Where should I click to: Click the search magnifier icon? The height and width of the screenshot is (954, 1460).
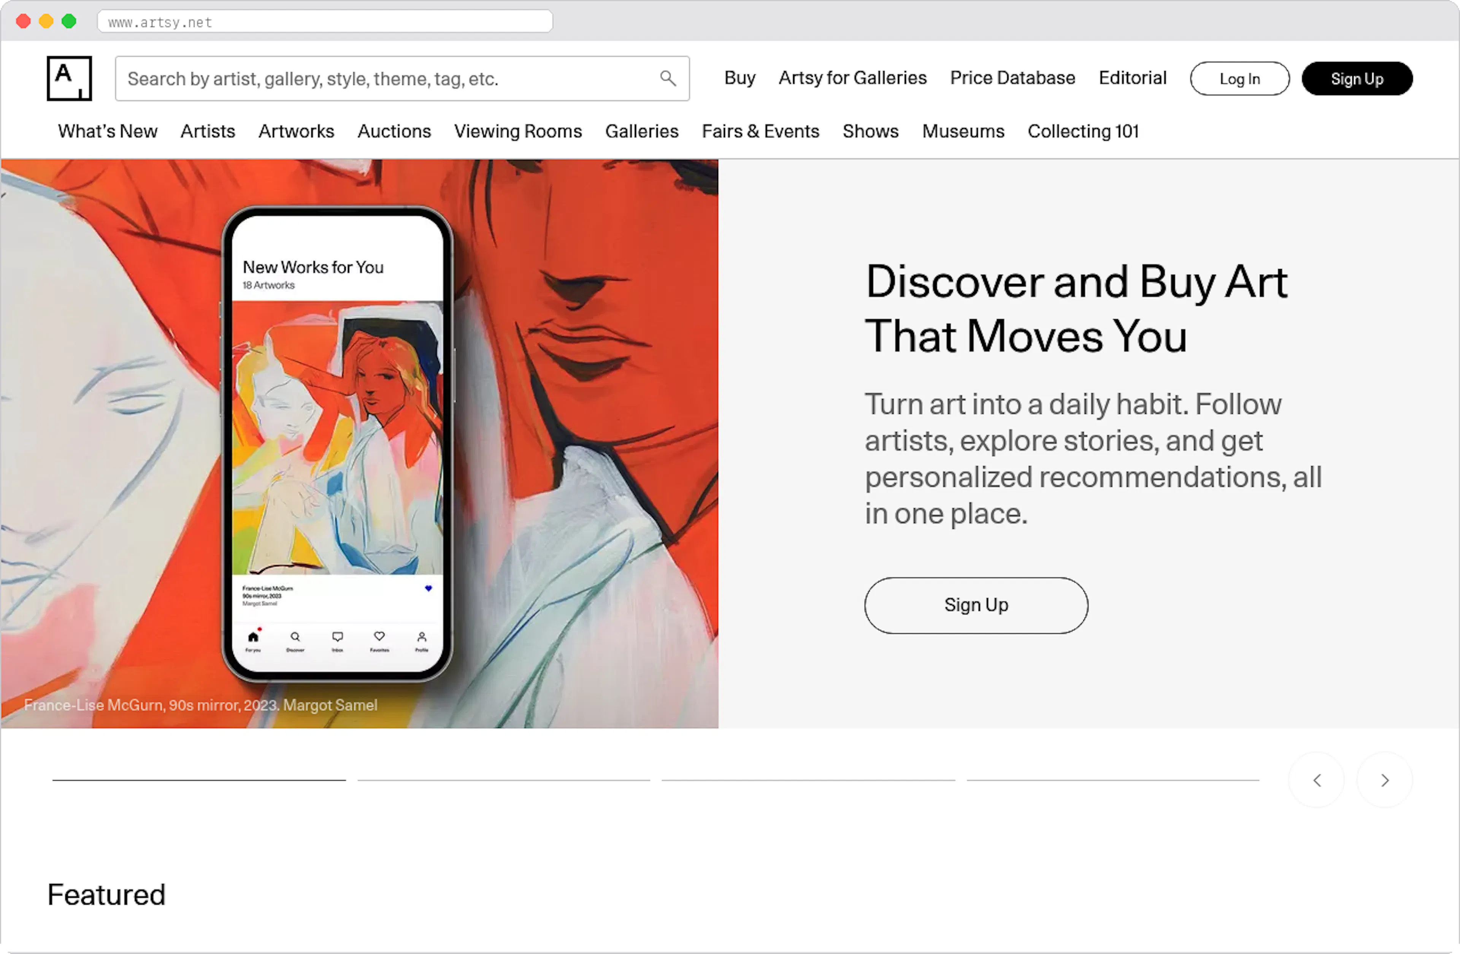(668, 78)
